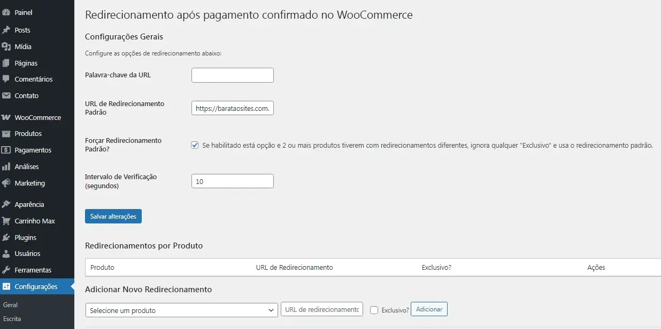Disable Forçar Redirecionamento Padrão checkbox

(195, 145)
